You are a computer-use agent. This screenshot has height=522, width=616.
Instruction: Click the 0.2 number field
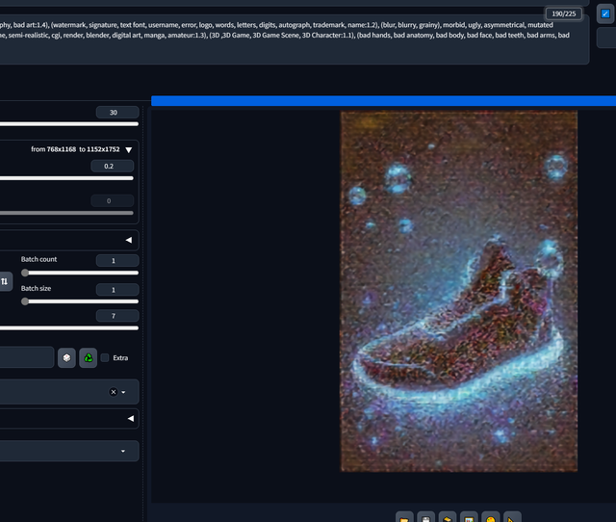coord(113,167)
